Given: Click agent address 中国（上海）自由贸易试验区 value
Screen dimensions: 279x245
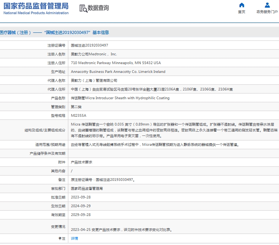Looking at the screenshot, I should pos(152,89).
